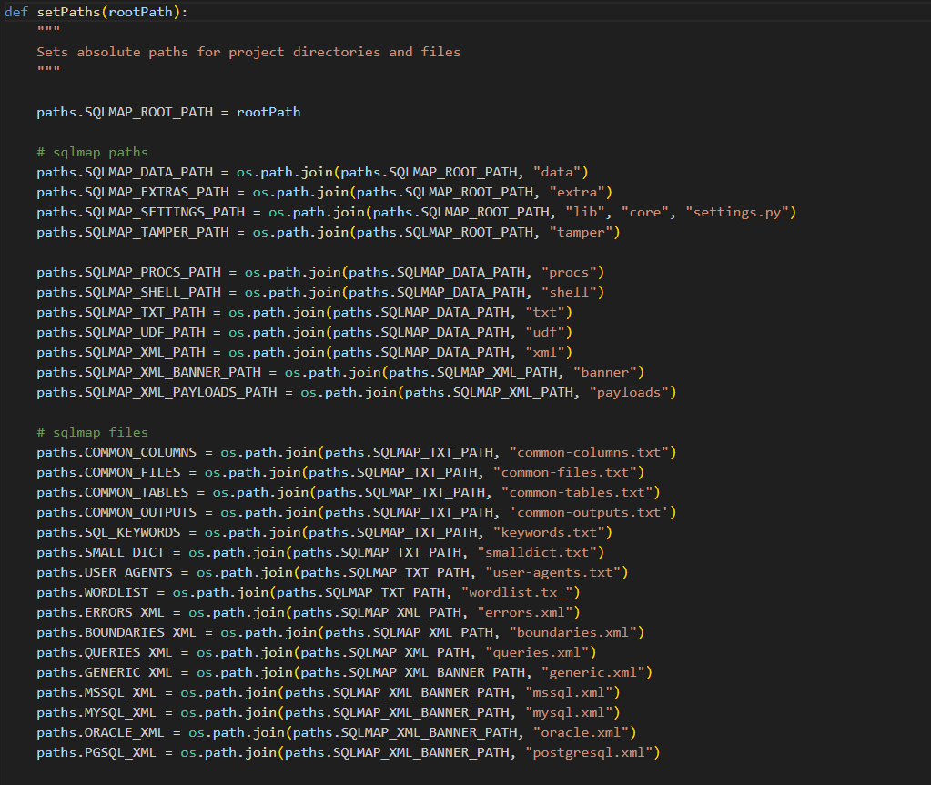This screenshot has height=785, width=931.
Task: Click the "boundaries.xml" string
Action: [x=573, y=632]
